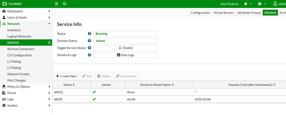Screen dimensions: 286x115
Task: Open Service Connectors in sidebar
Action: coord(21,49)
